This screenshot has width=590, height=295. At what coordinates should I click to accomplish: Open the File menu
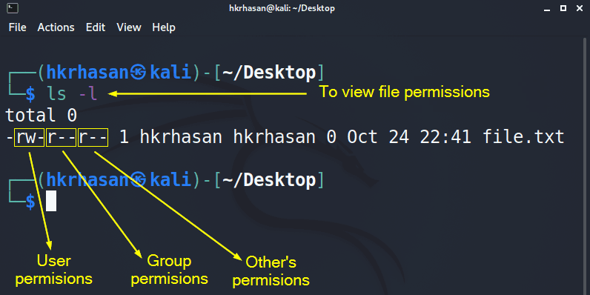(x=17, y=27)
